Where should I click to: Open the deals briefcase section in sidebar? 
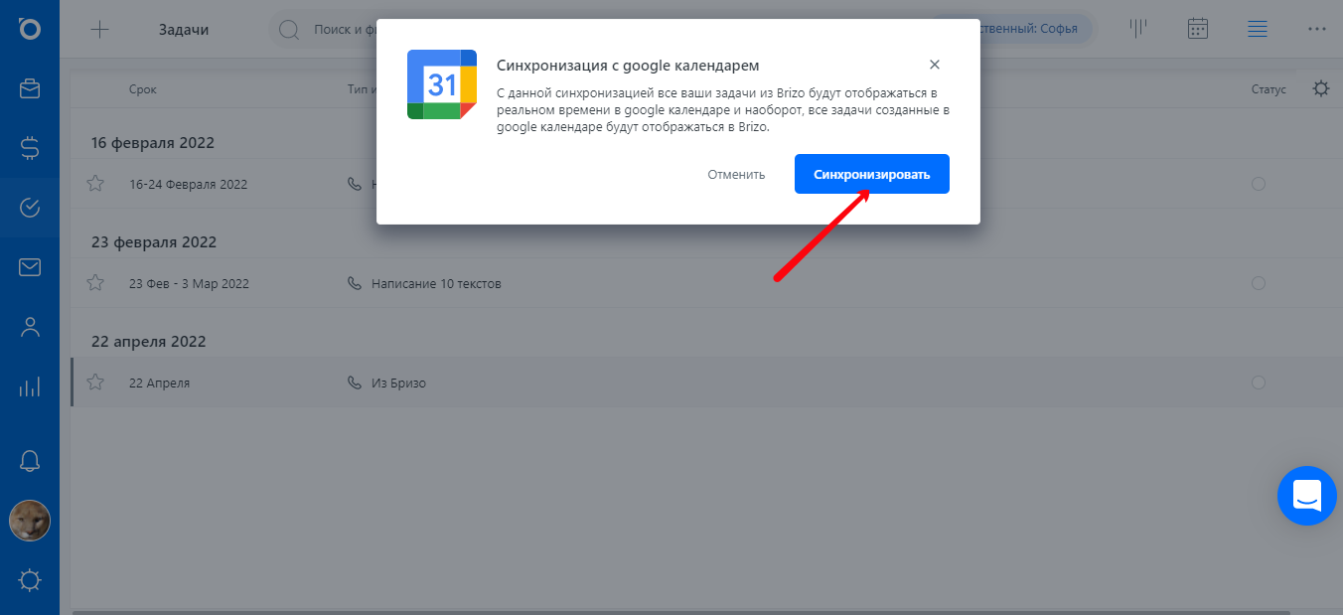30,88
